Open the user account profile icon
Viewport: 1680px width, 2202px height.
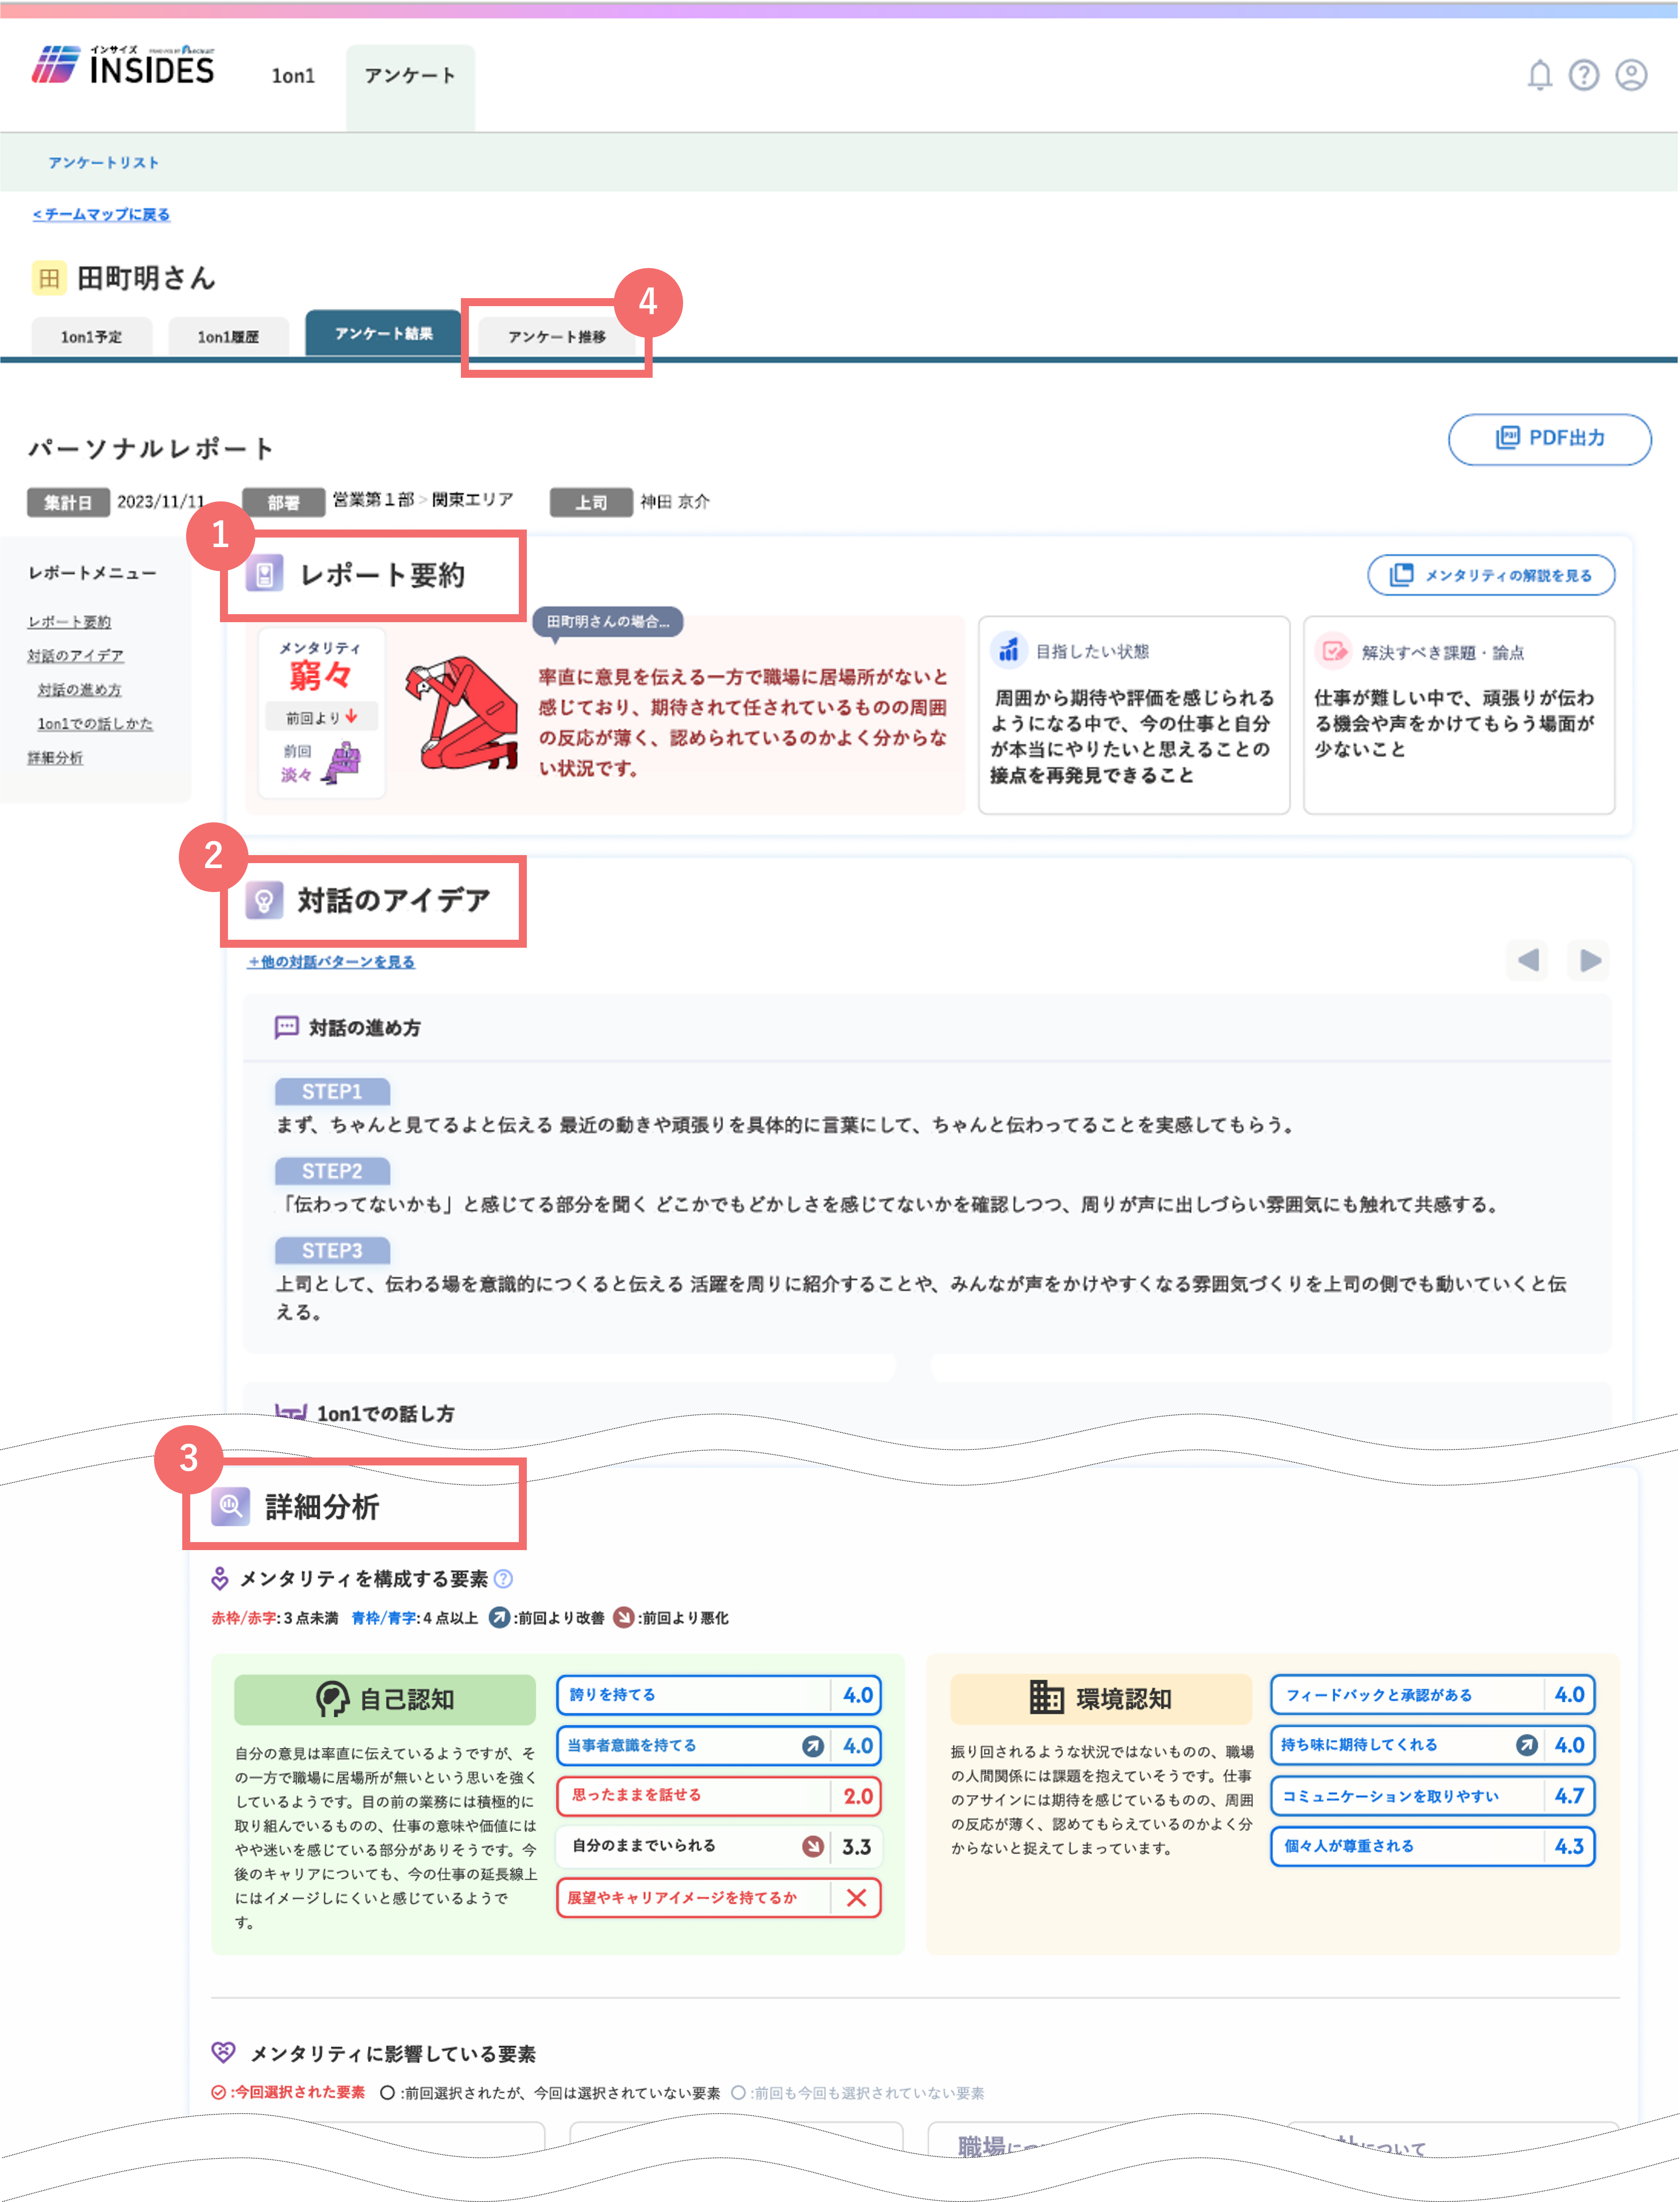(x=1631, y=75)
